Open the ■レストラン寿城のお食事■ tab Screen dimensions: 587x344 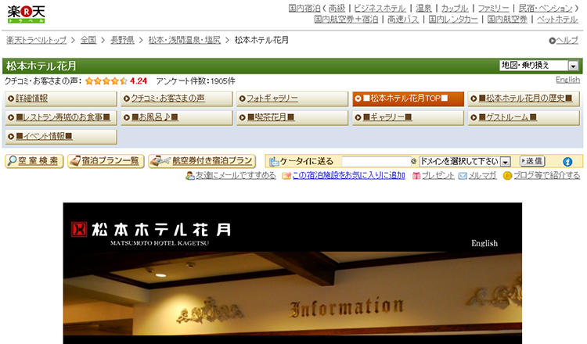tap(61, 117)
